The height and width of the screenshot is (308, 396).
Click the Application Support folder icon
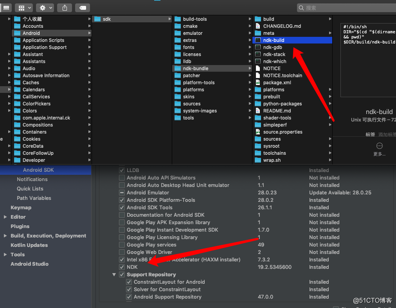17,47
